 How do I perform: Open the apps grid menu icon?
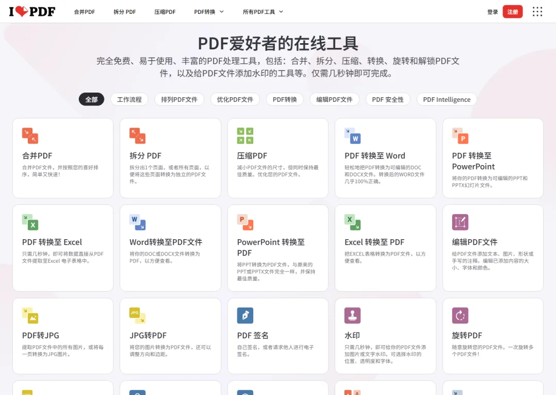pyautogui.click(x=537, y=12)
